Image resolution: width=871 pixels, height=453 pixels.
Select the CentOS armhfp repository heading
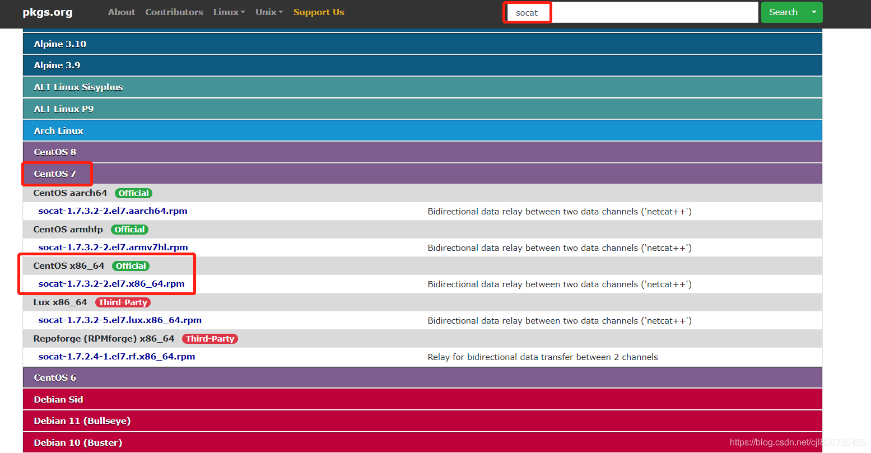click(68, 230)
